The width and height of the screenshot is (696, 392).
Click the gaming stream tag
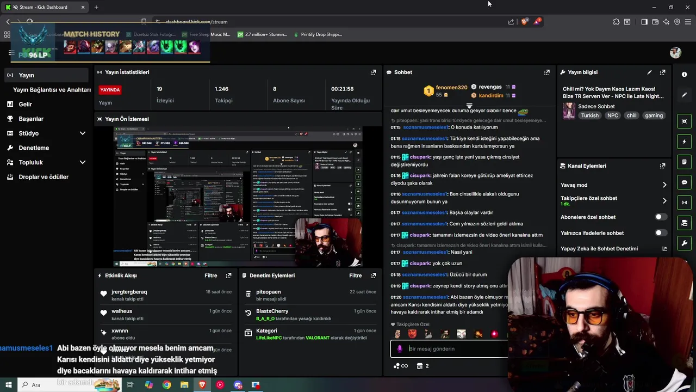click(654, 115)
